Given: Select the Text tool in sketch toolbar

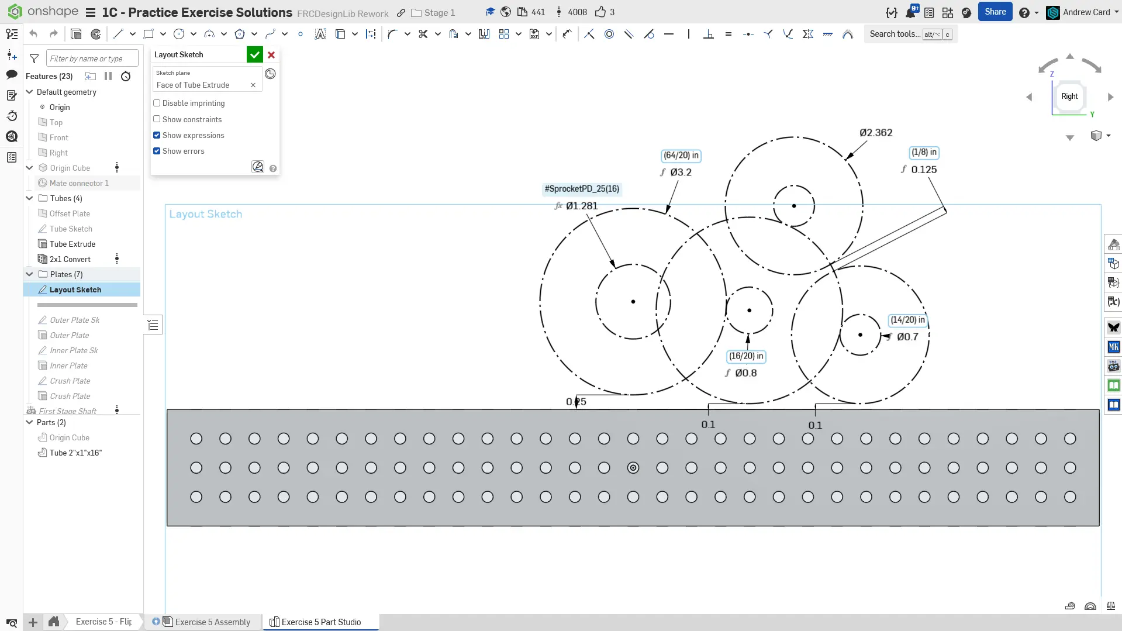Looking at the screenshot, I should coord(320,34).
